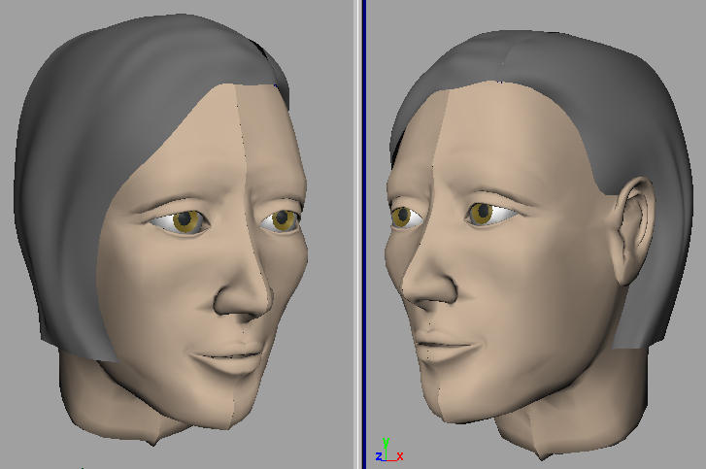The width and height of the screenshot is (706, 469).
Task: Pick the left head's eye nearest the hair
Action: pyautogui.click(x=185, y=222)
